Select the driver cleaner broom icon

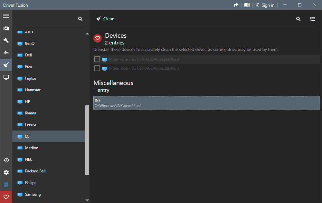[6, 65]
